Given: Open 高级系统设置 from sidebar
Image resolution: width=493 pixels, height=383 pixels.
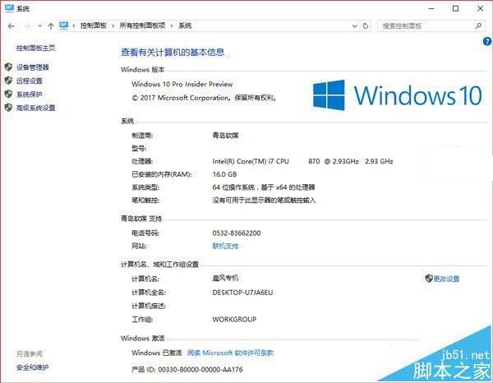Looking at the screenshot, I should coord(36,108).
